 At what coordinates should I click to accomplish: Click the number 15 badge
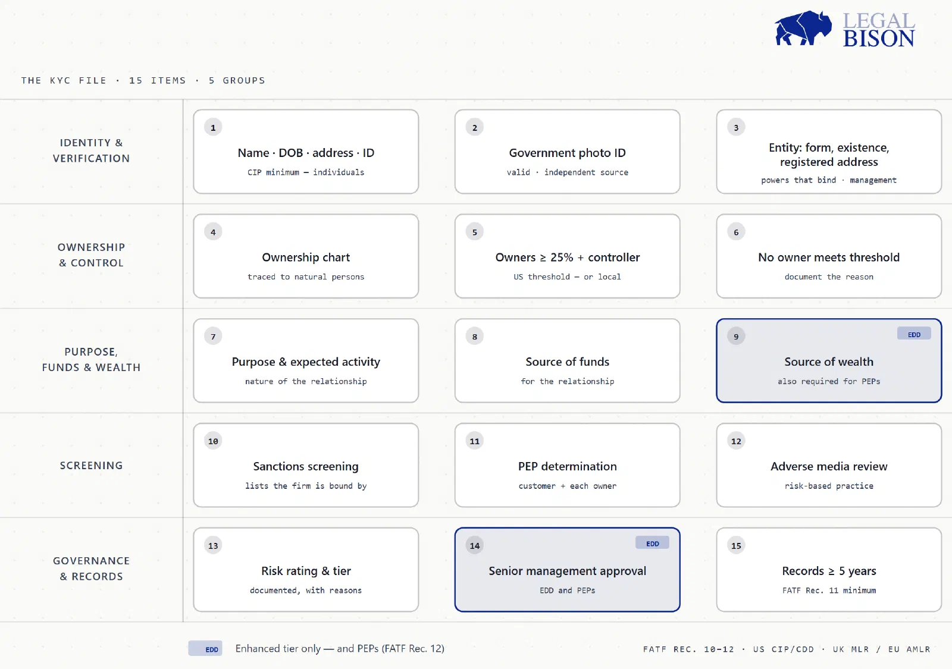click(x=736, y=546)
